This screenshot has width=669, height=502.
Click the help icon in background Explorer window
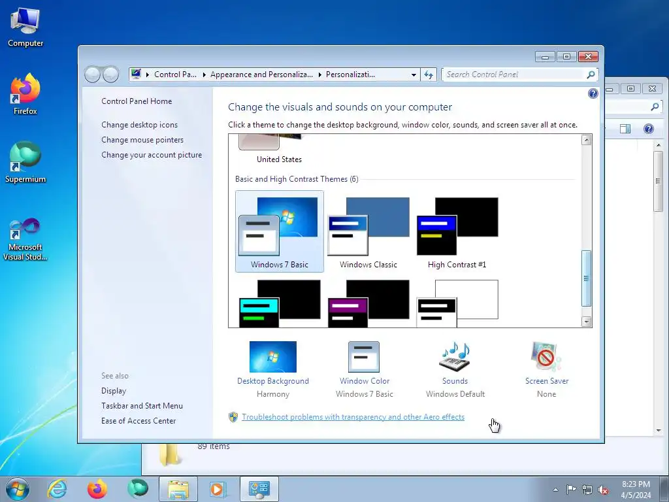[x=649, y=129]
